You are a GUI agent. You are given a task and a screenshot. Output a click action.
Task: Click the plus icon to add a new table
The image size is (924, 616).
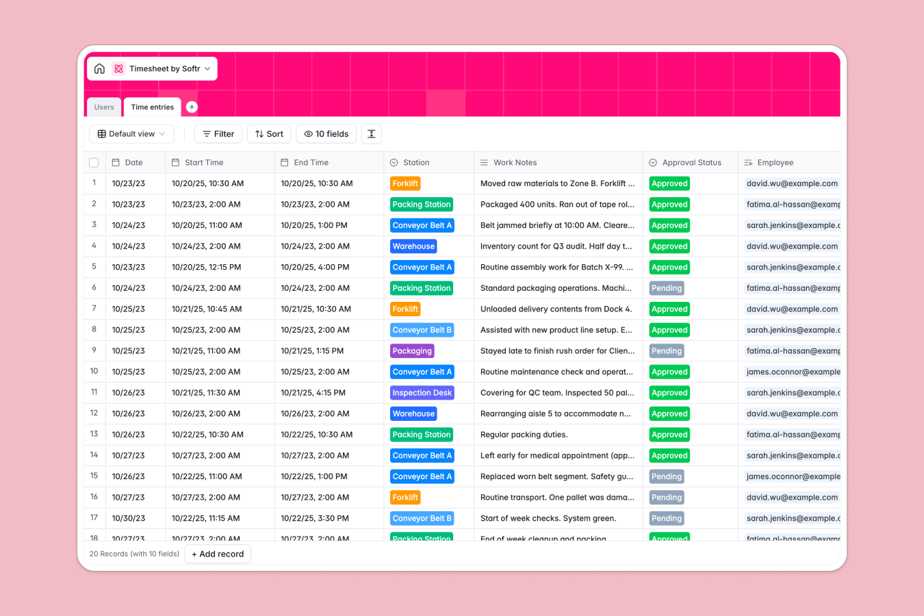191,107
